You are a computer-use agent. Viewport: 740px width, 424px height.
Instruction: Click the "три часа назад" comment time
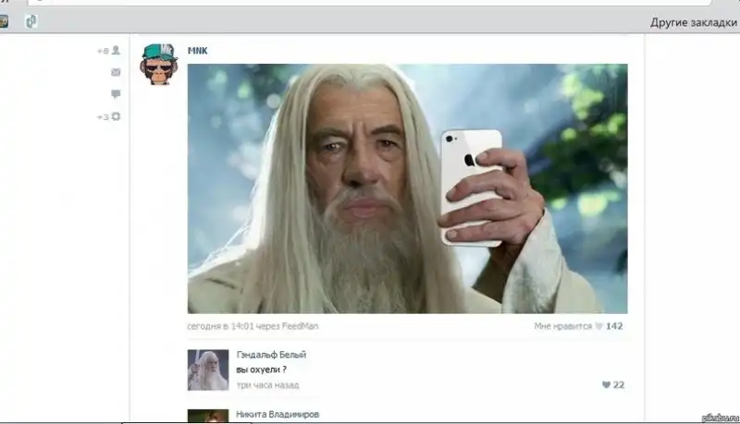coord(267,384)
